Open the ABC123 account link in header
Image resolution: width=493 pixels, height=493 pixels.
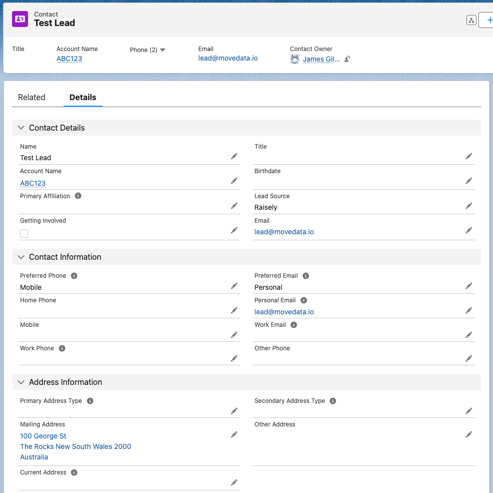(69, 59)
